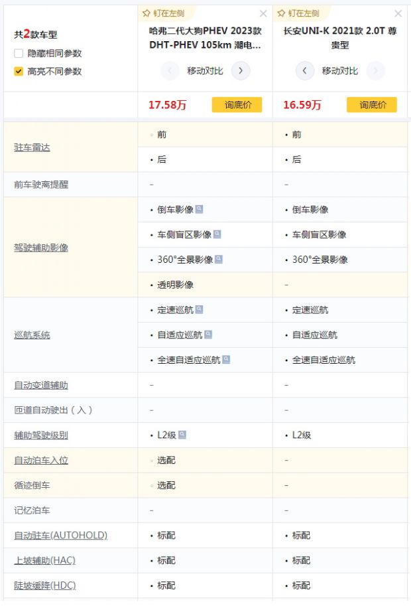The width and height of the screenshot is (411, 606).
Task: Tick the 隐藏相同参数 checkbox
Action: coord(19,53)
